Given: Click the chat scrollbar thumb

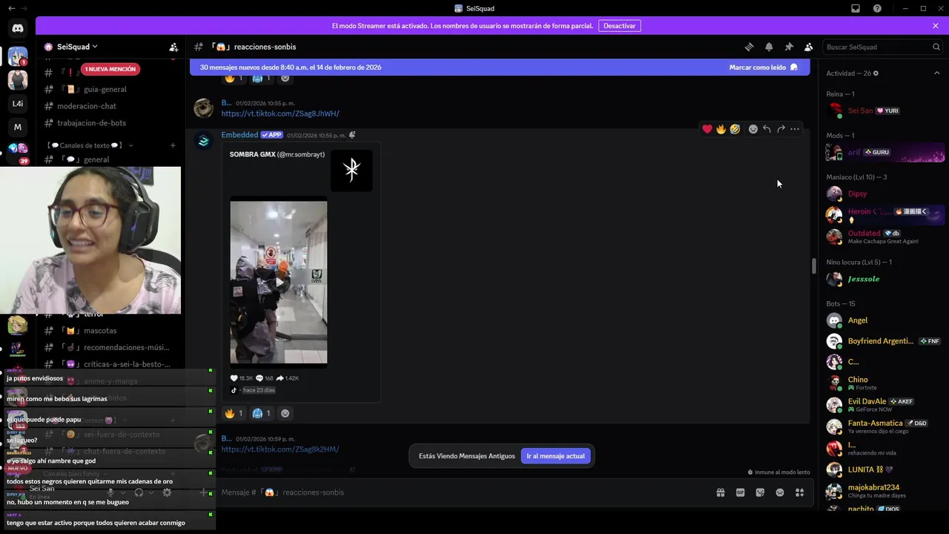Looking at the screenshot, I should click(813, 266).
